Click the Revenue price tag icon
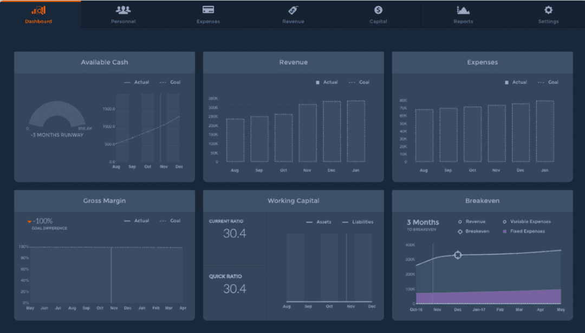The width and height of the screenshot is (585, 333). pos(293,9)
